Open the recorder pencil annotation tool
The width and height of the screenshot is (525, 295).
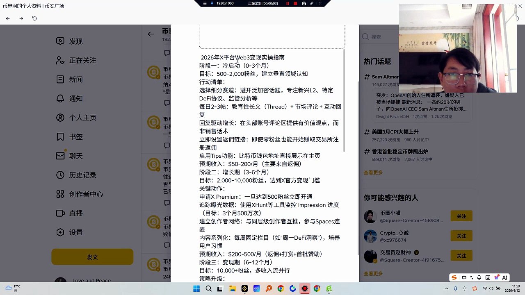(x=312, y=3)
